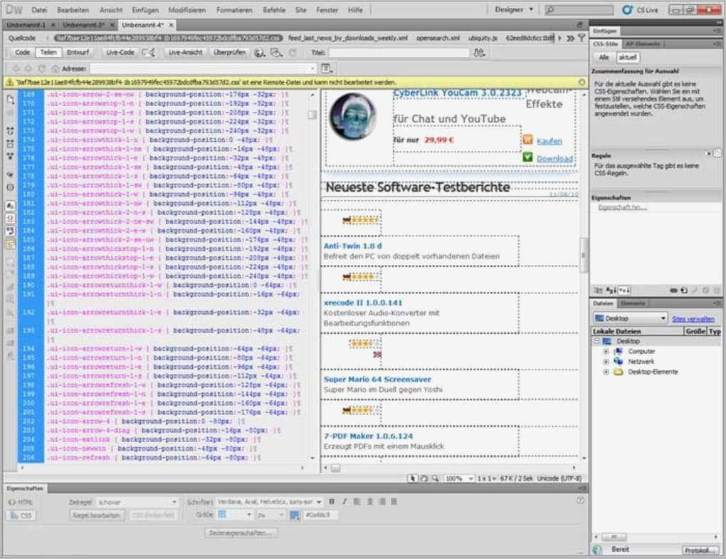Toggle the Teilen split view button
The height and width of the screenshot is (559, 726).
click(x=48, y=52)
